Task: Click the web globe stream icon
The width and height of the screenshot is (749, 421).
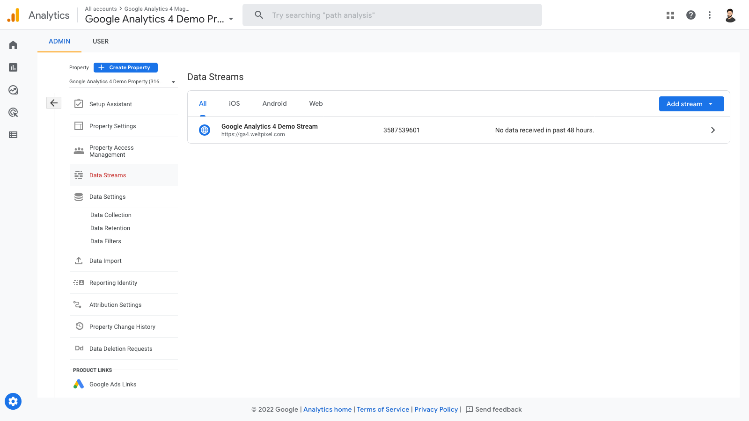Action: point(205,130)
